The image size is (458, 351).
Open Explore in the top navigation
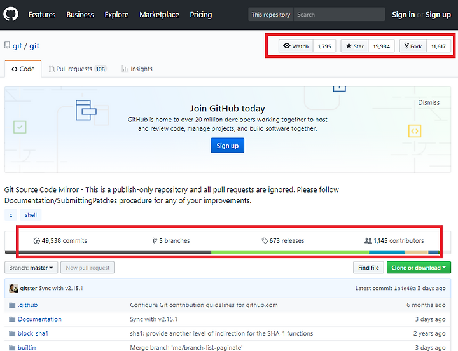(x=116, y=15)
